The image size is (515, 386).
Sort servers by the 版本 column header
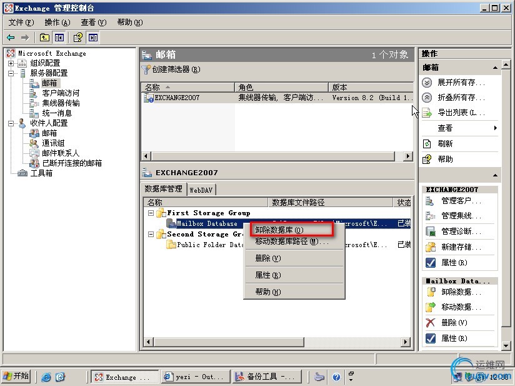pos(371,87)
